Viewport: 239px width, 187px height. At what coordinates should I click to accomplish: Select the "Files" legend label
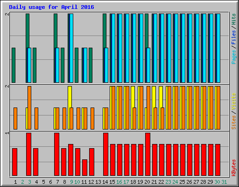click(x=234, y=37)
